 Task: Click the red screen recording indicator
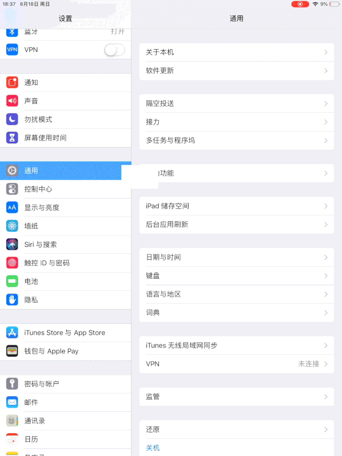click(x=300, y=4)
